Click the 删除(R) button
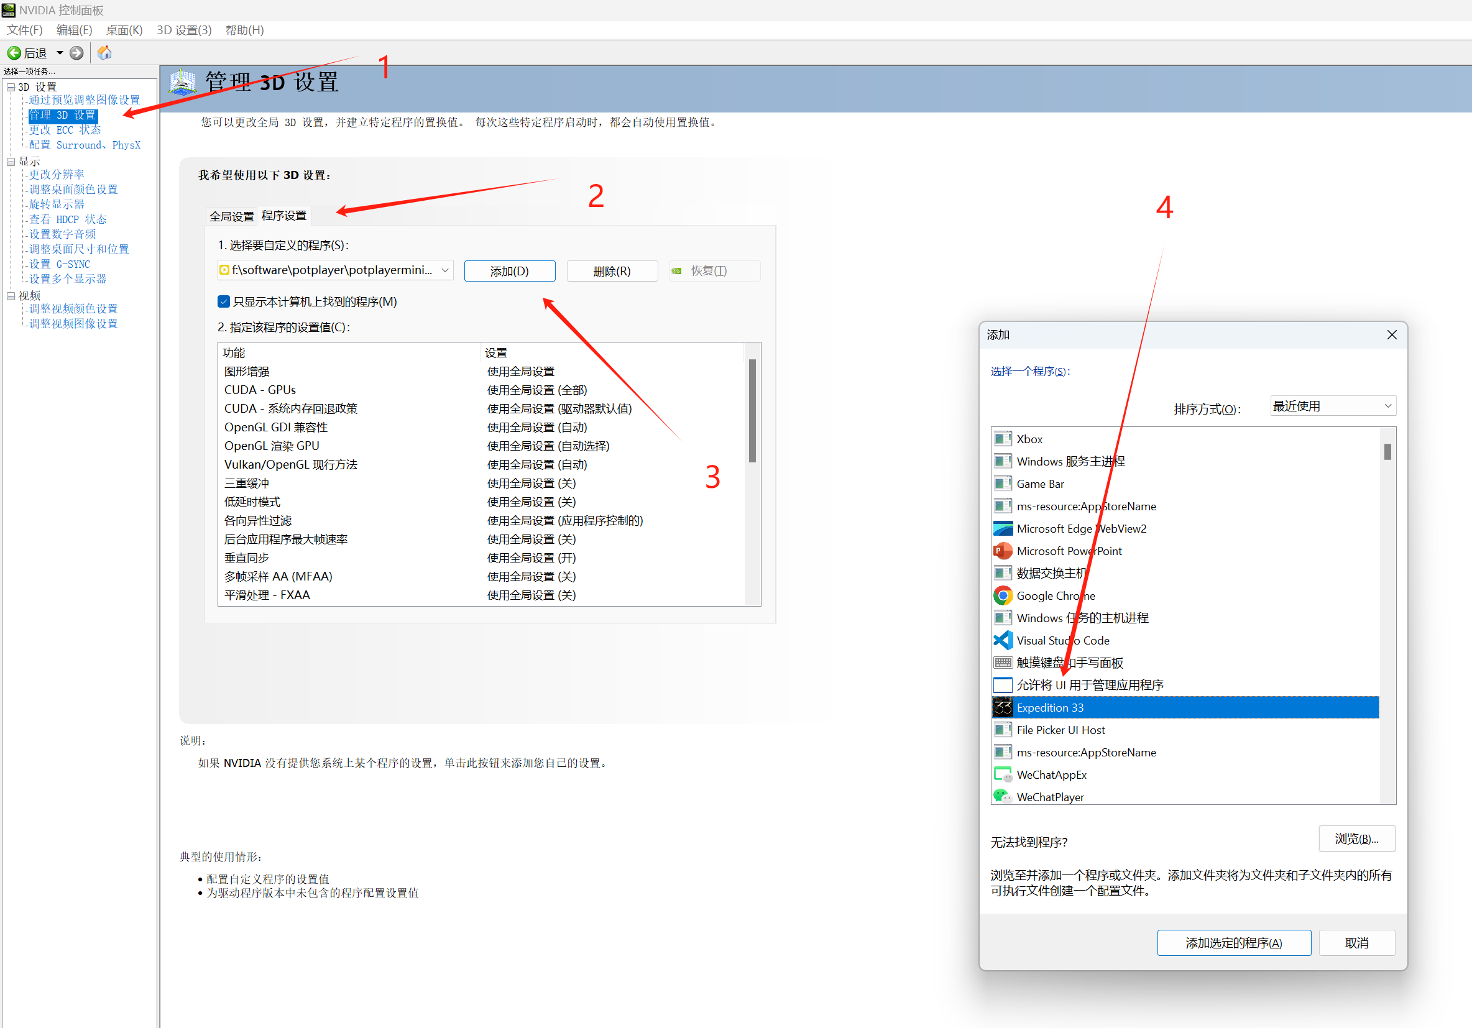 click(612, 271)
